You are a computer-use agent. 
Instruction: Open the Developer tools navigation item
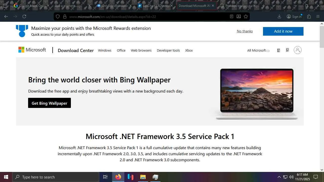pyautogui.click(x=168, y=50)
